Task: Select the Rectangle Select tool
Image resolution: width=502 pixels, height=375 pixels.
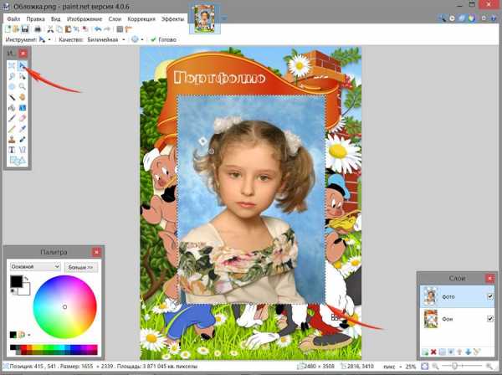Action: pos(12,65)
